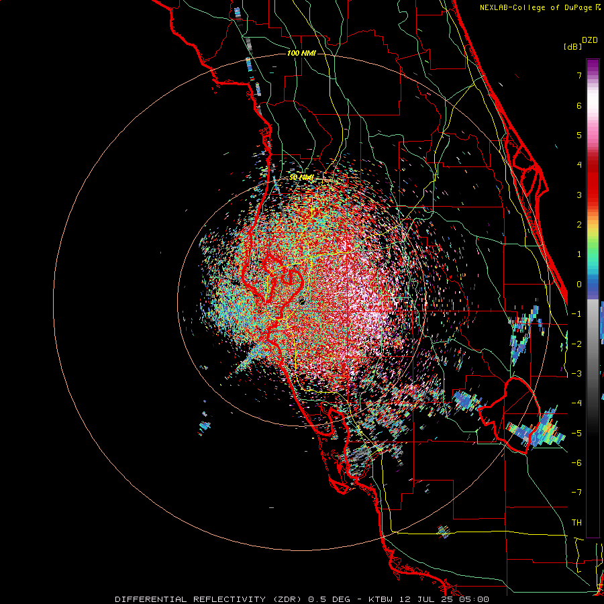Pick the -4 value on scale
This screenshot has height=604, width=604.
click(x=576, y=403)
